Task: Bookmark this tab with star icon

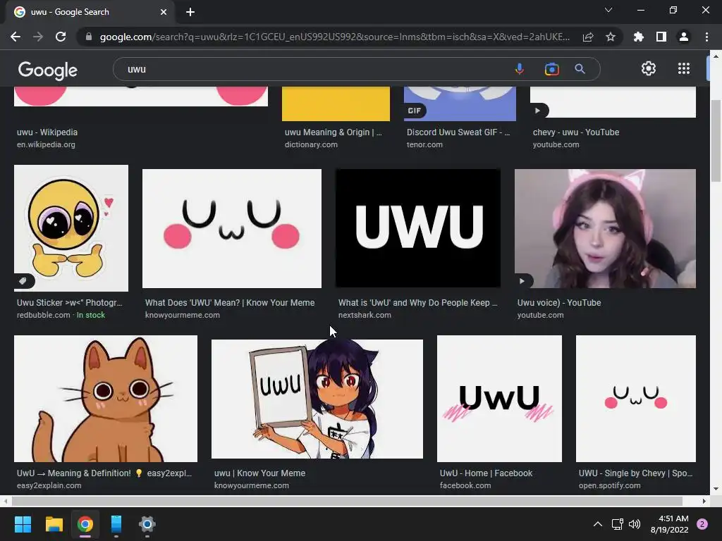Action: click(611, 37)
